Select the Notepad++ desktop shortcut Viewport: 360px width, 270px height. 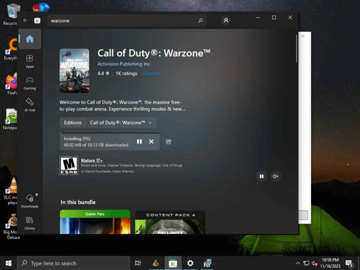tap(10, 119)
